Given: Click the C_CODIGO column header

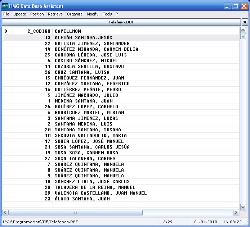Looking at the screenshot, I should 39,31.
